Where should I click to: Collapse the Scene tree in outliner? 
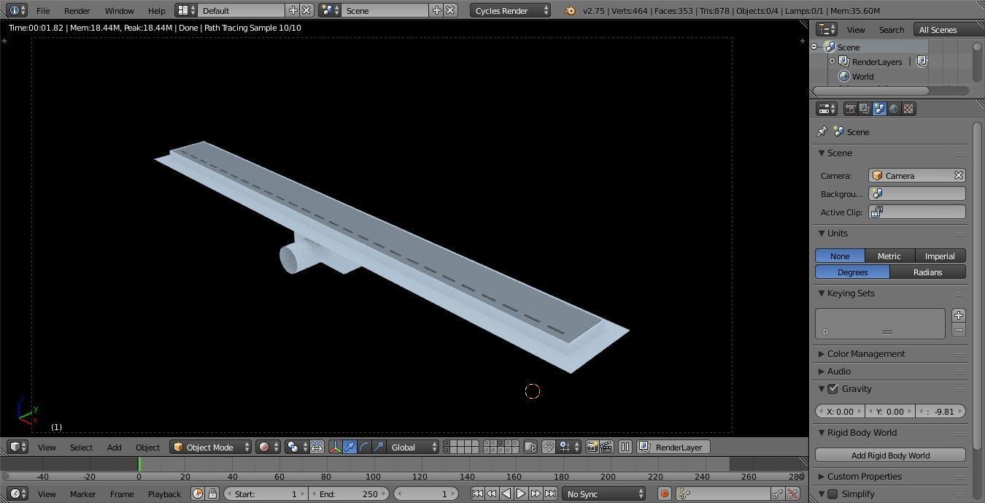pos(814,47)
